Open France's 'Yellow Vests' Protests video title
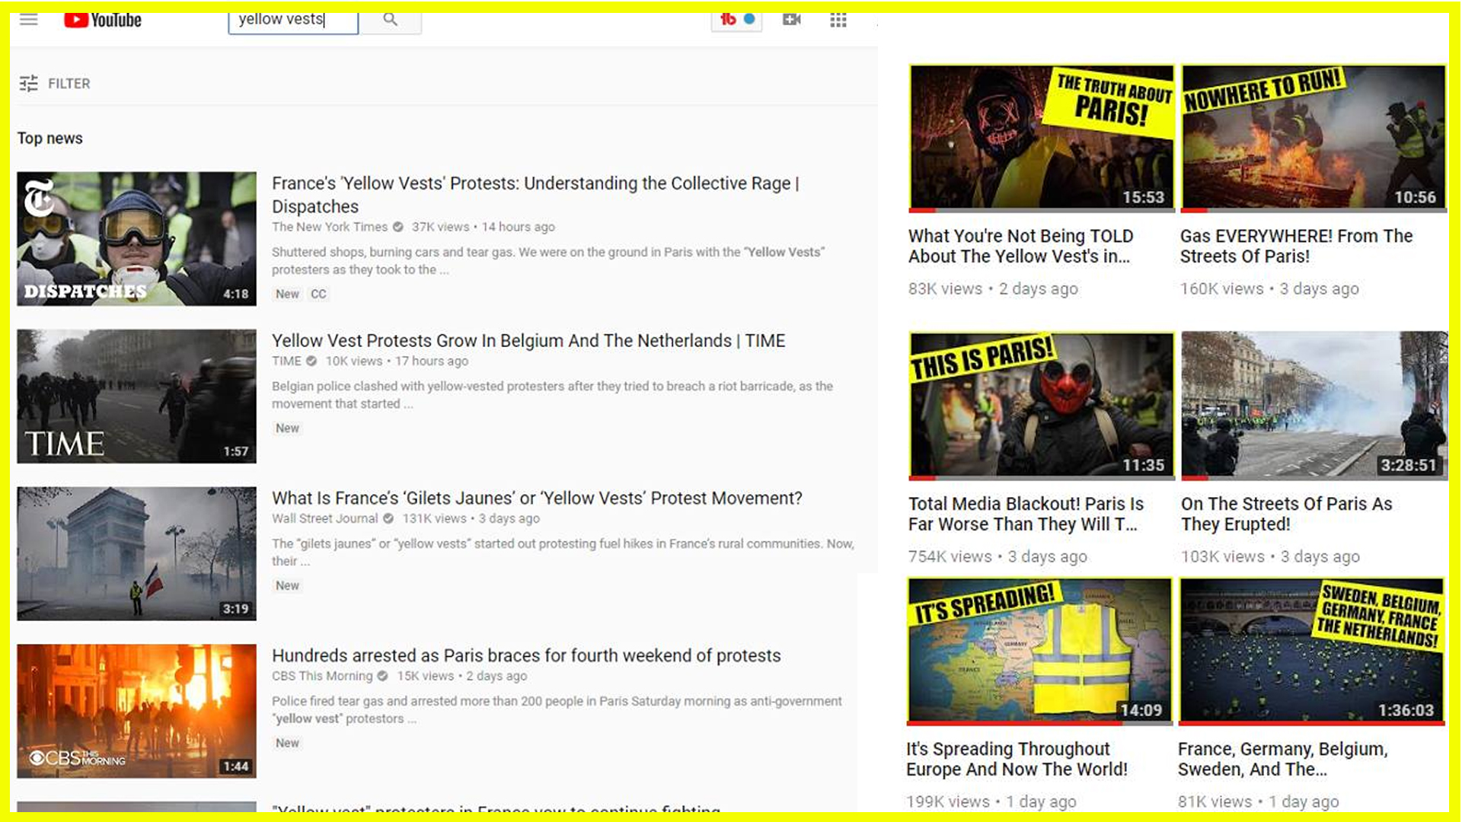1462x822 pixels. coord(535,195)
